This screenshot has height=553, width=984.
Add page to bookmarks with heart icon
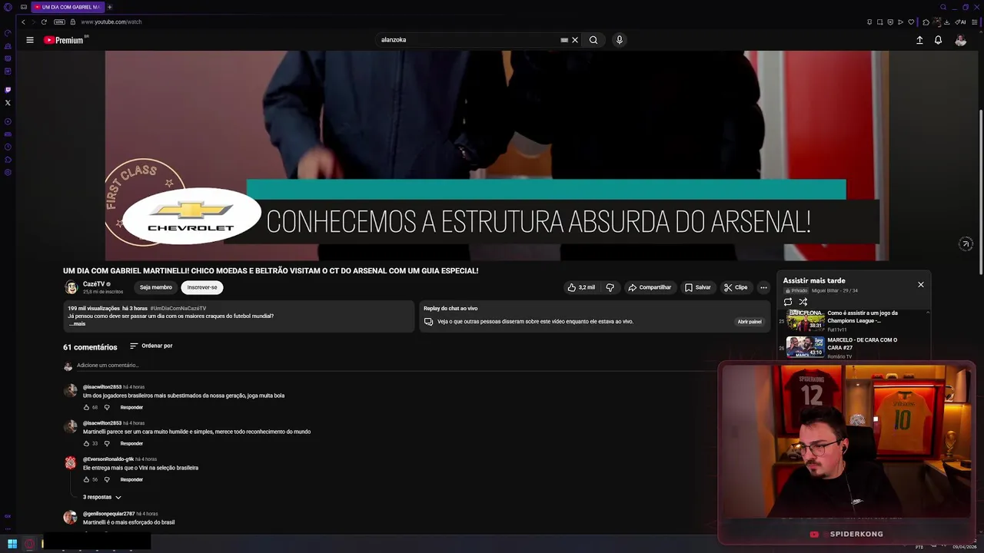tap(911, 22)
